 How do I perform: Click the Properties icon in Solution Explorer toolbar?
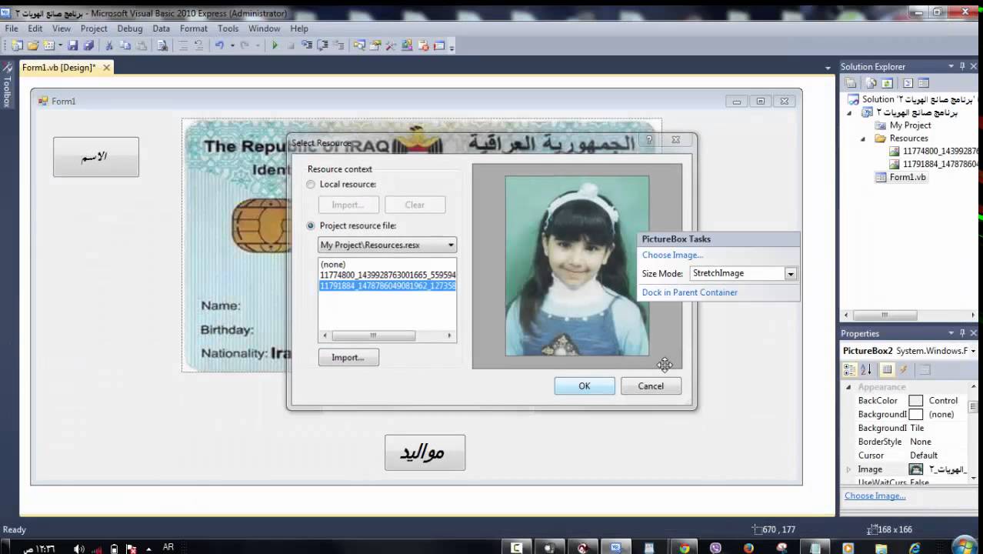coord(850,83)
